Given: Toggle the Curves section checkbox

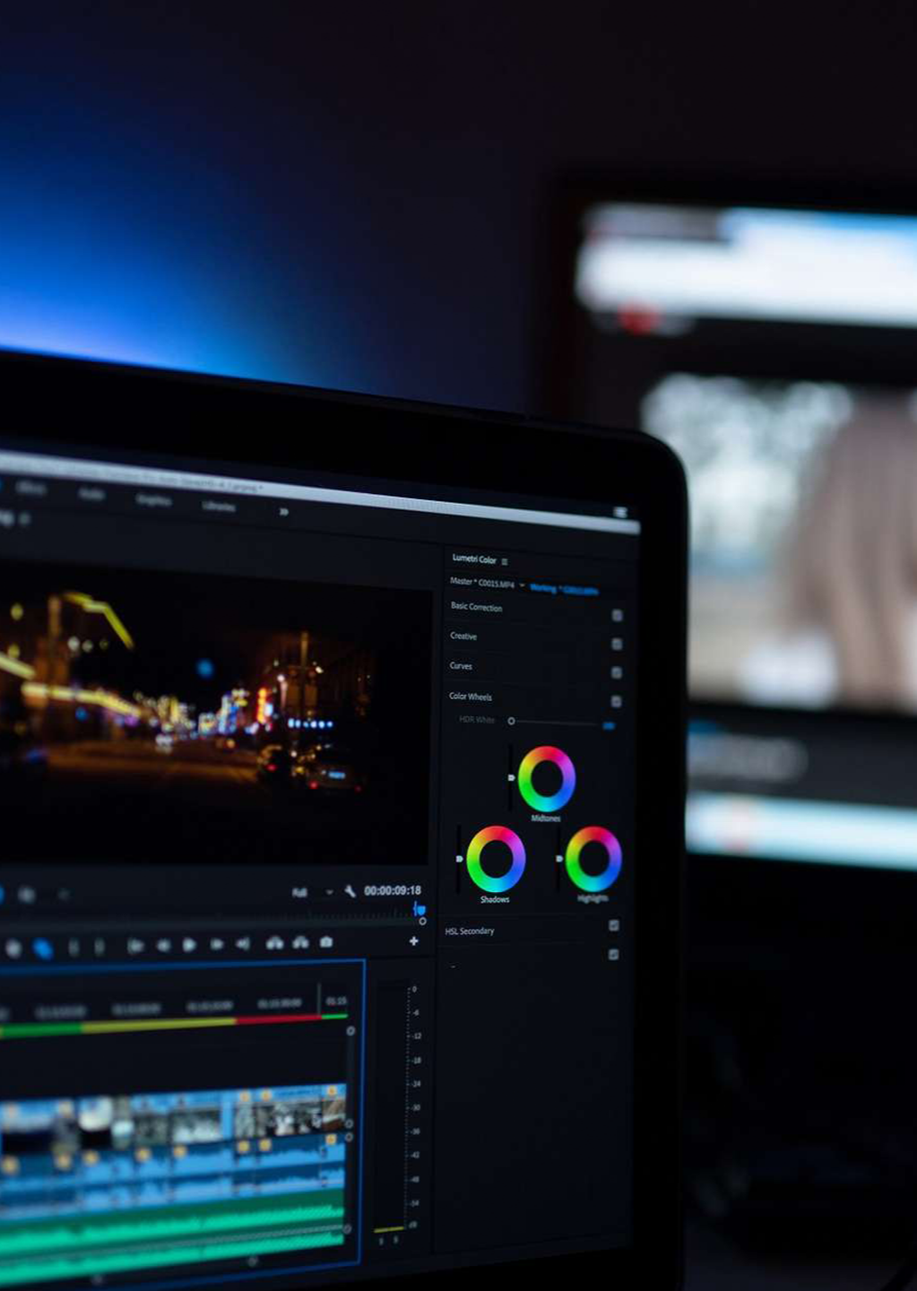Looking at the screenshot, I should coord(617,672).
